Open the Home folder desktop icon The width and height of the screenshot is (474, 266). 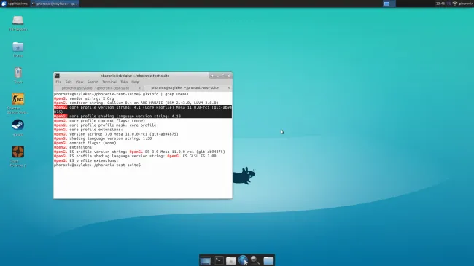tap(18, 50)
